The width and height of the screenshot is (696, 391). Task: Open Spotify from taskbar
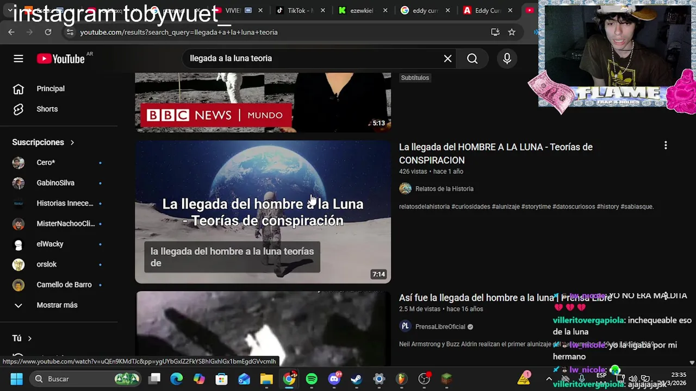[x=312, y=379]
